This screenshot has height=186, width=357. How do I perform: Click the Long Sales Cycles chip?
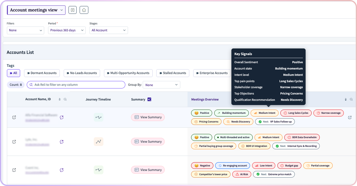(x=296, y=113)
